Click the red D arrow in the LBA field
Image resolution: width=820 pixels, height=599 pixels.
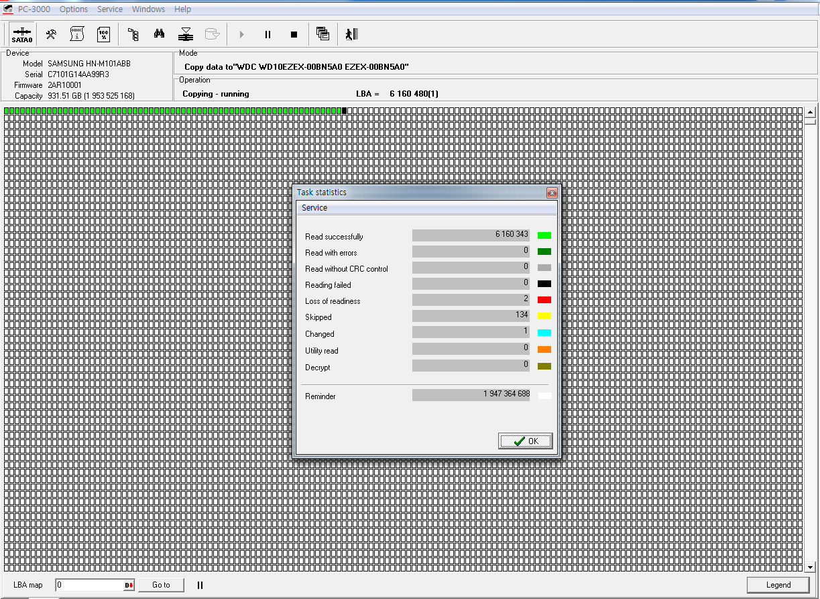pos(129,585)
